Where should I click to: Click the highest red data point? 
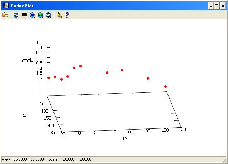[x=81, y=66]
